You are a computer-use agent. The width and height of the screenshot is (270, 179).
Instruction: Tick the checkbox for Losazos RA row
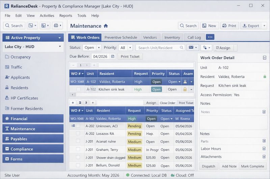pyautogui.click(x=78, y=134)
